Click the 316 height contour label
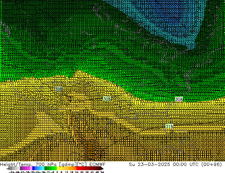This screenshot has height=173, width=225. point(169,126)
